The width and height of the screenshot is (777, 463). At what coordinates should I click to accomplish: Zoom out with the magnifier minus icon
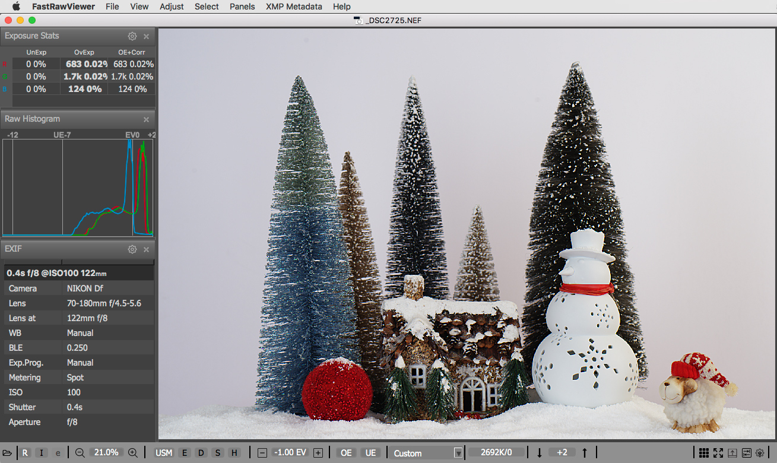(80, 453)
